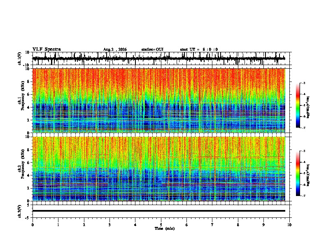Click the ch.1 colorbar legend label "log(PSD)"
The height and width of the screenshot is (252, 326).
(308, 107)
